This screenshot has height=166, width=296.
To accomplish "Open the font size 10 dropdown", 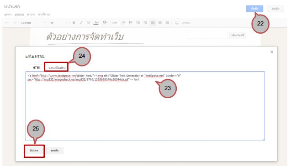I will tap(58, 23).
